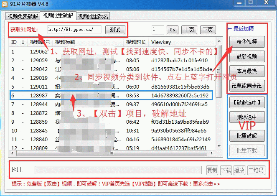Click the 删除选中 button
The width and height of the screenshot is (277, 196).
coord(247,117)
